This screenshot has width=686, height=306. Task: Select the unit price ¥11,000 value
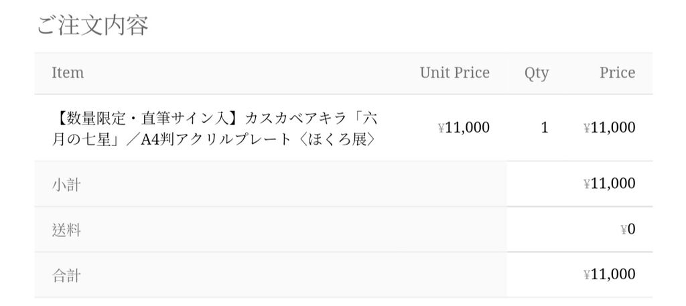pos(464,128)
